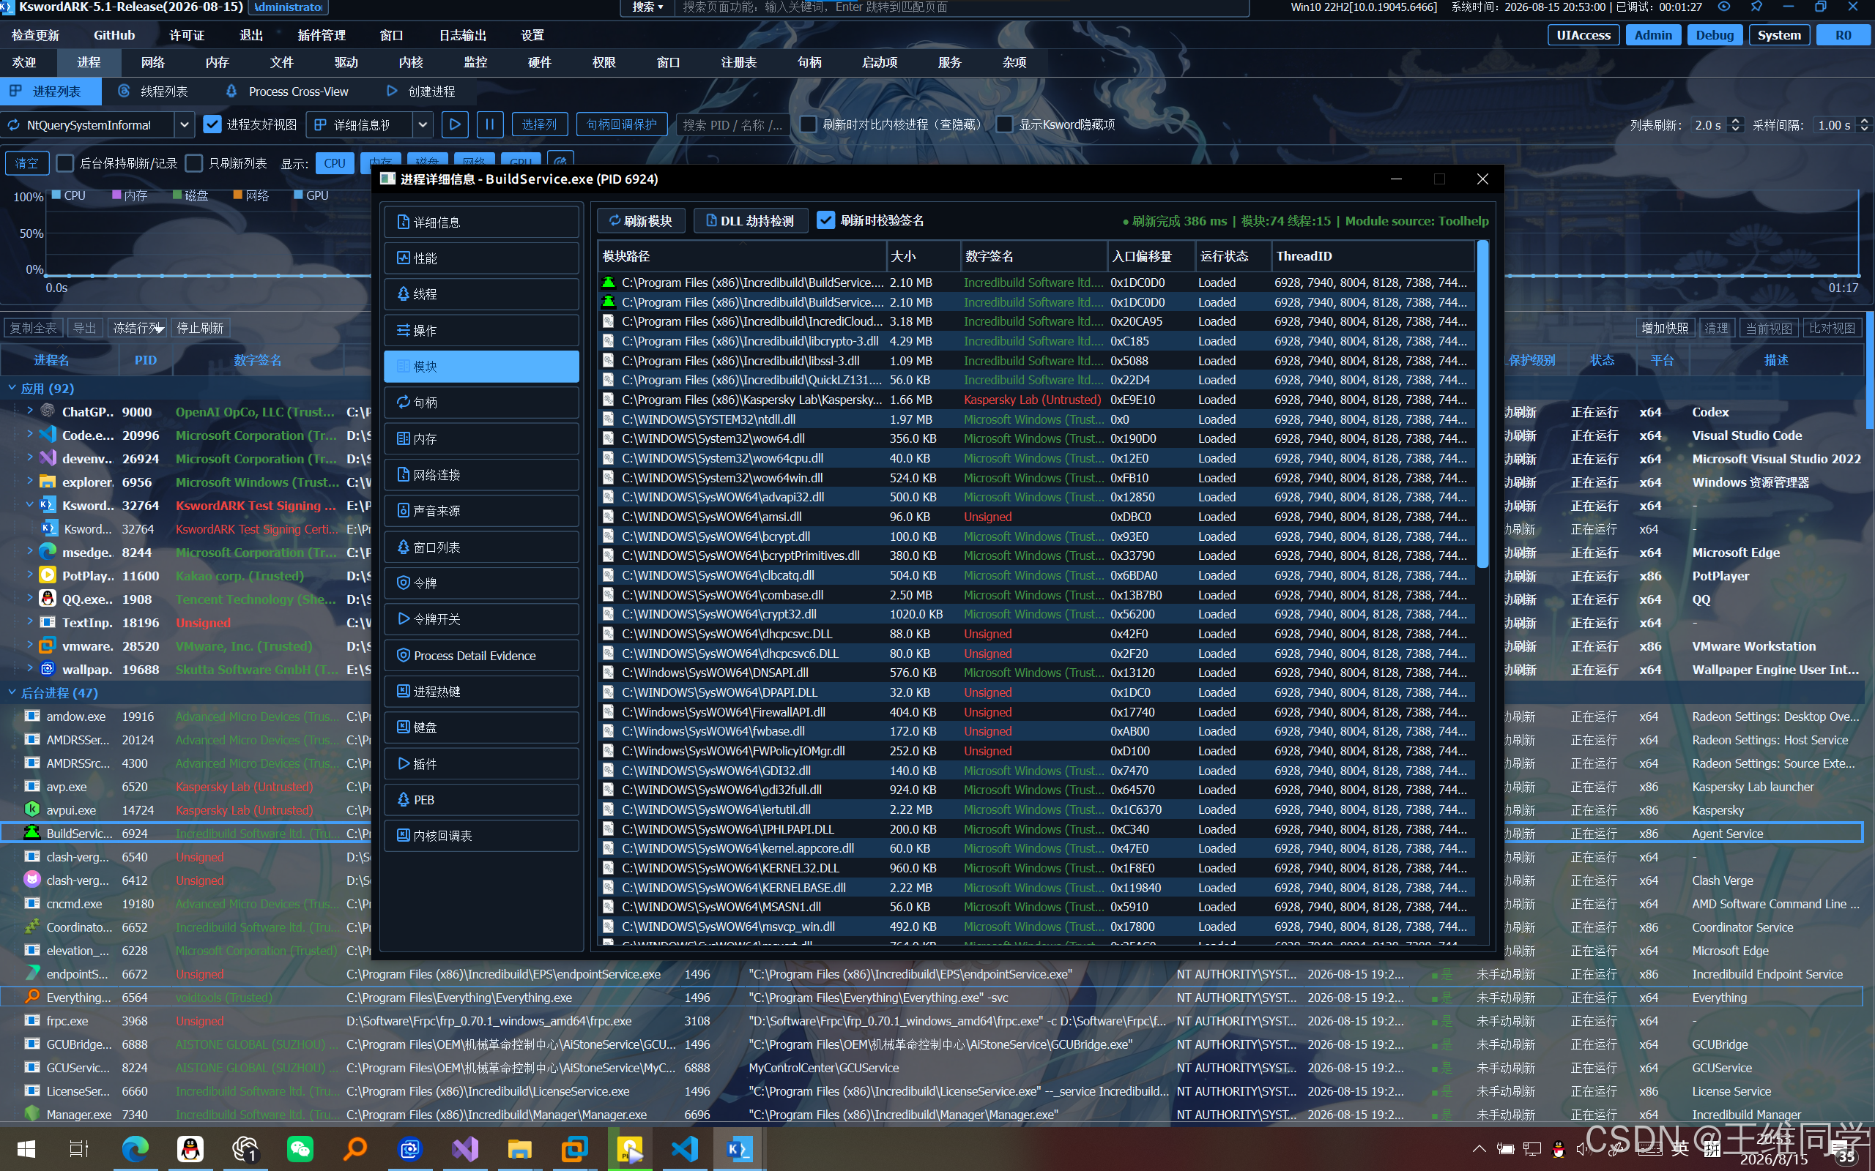Click the pin window icon in title bar
Image resolution: width=1875 pixels, height=1171 pixels.
(x=1756, y=7)
